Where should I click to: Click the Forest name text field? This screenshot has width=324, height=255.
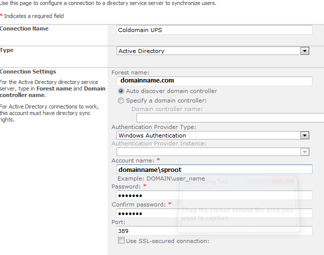tap(214, 81)
